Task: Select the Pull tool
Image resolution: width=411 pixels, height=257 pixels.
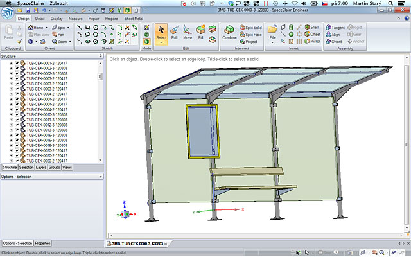Action: (x=174, y=32)
